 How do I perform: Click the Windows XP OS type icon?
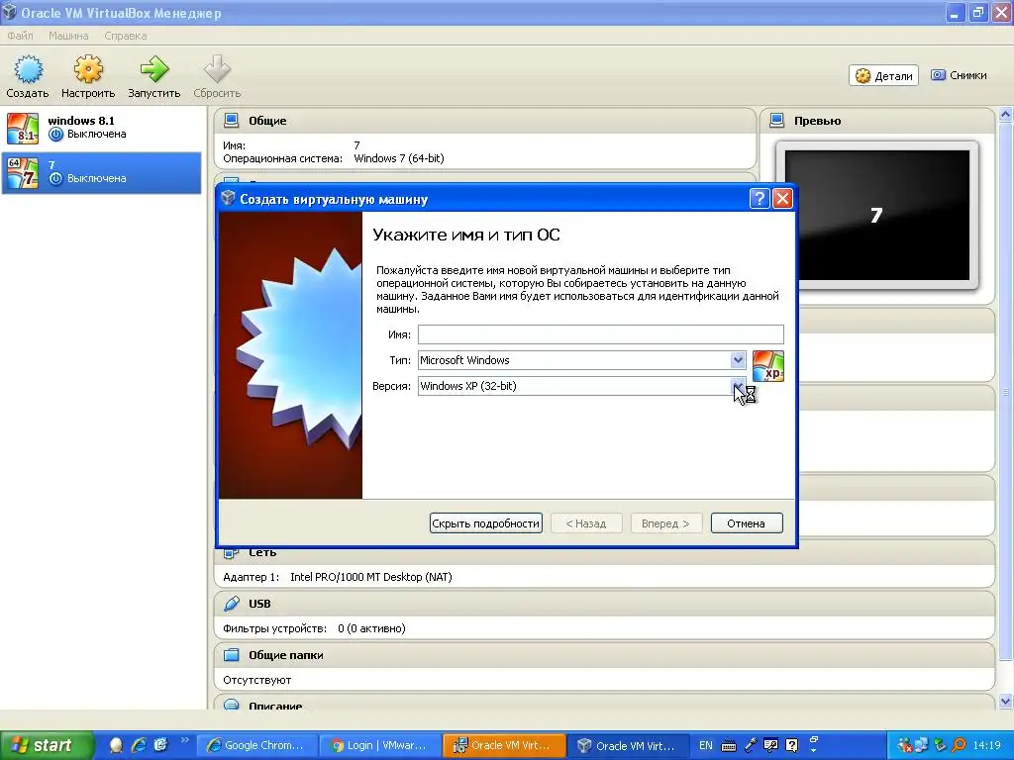click(x=768, y=366)
